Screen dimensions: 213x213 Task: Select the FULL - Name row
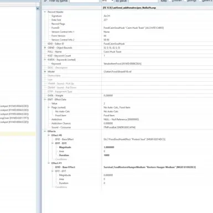127,51
